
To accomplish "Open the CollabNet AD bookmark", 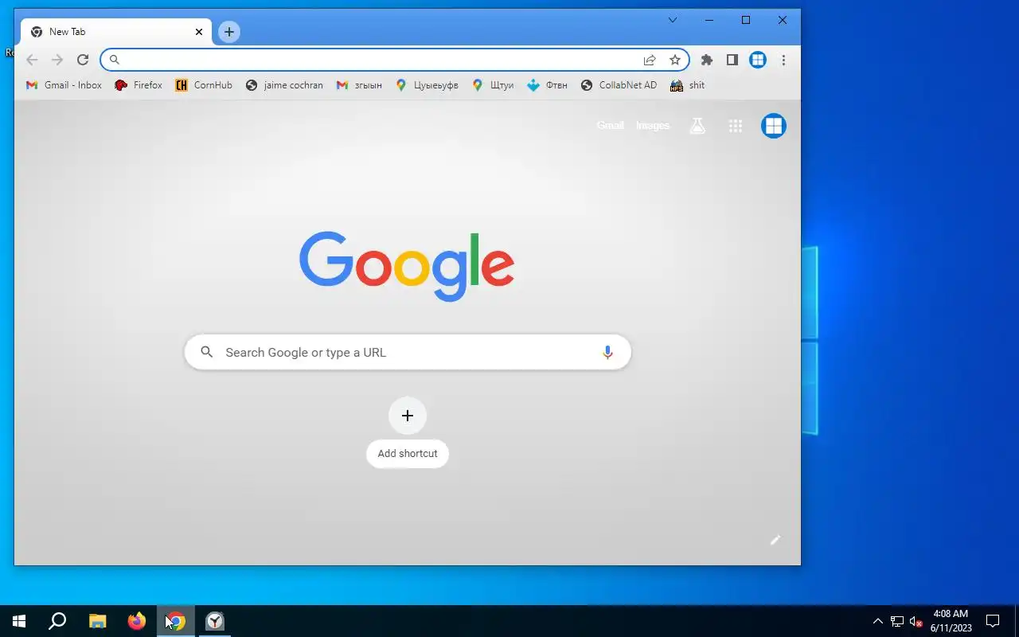I will coord(619,85).
